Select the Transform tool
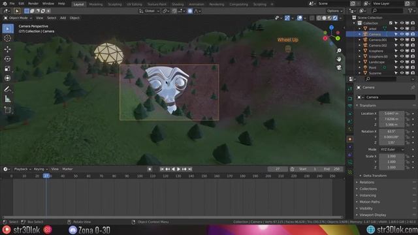 tap(8, 78)
